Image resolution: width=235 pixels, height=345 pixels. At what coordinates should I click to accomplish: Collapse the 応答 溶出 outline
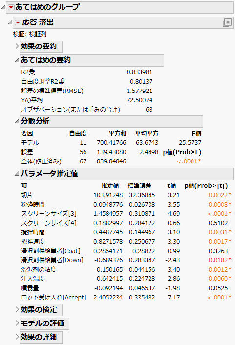[x=10, y=23]
